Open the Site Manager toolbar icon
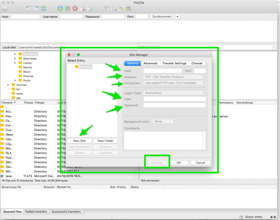This screenshot has height=220, width=280. [5, 8]
